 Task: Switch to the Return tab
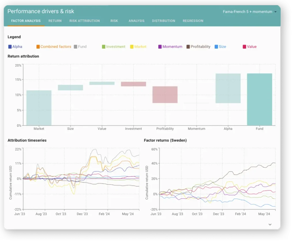coord(55,21)
